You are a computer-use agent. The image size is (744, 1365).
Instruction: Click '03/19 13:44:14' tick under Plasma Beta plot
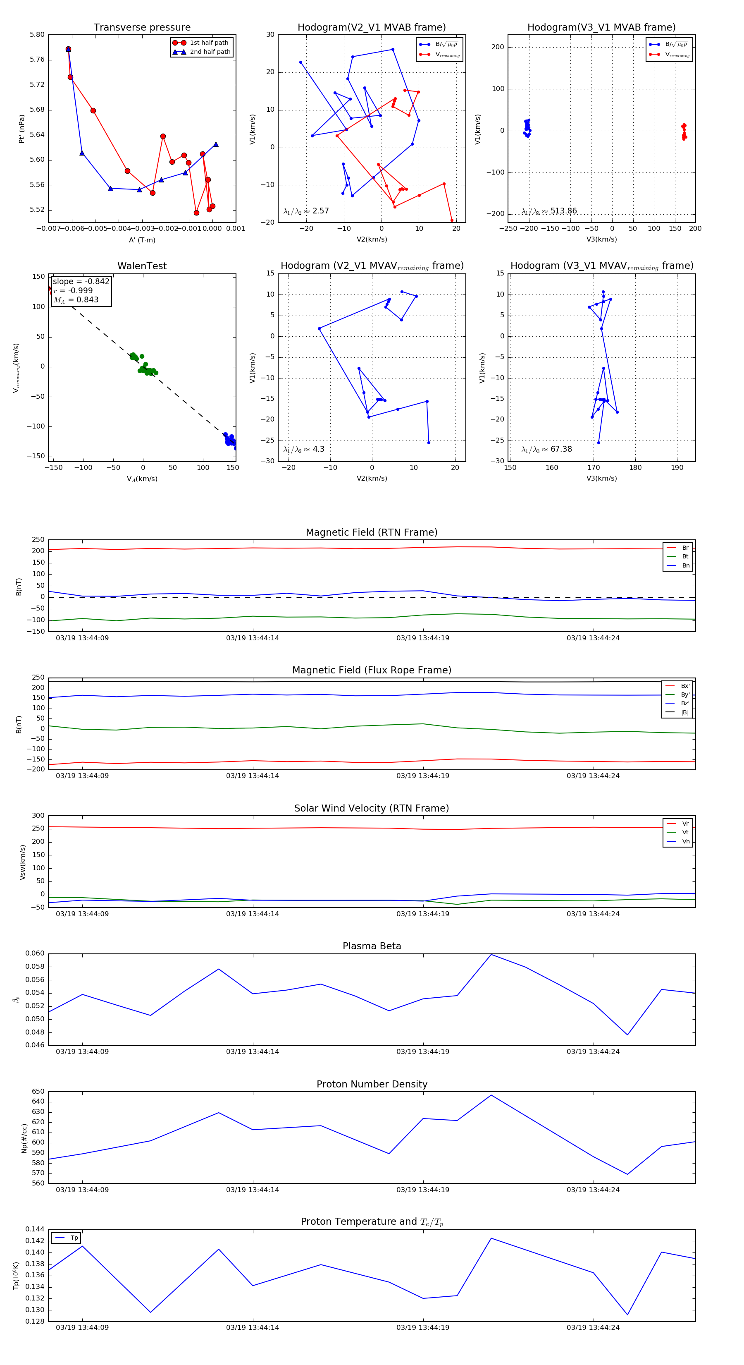253,1052
